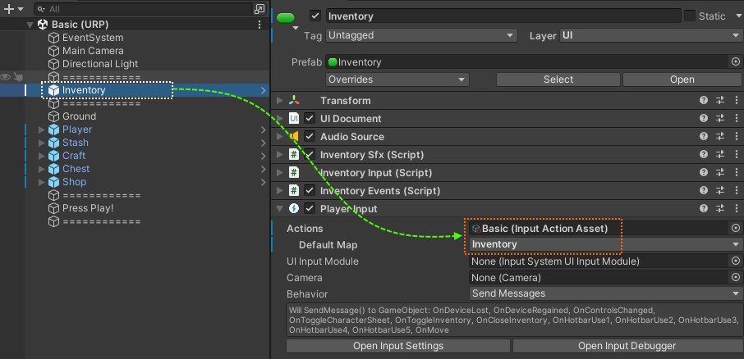The width and height of the screenshot is (744, 359).
Task: Toggle the GameObject active checkbox near name
Action: [x=315, y=16]
